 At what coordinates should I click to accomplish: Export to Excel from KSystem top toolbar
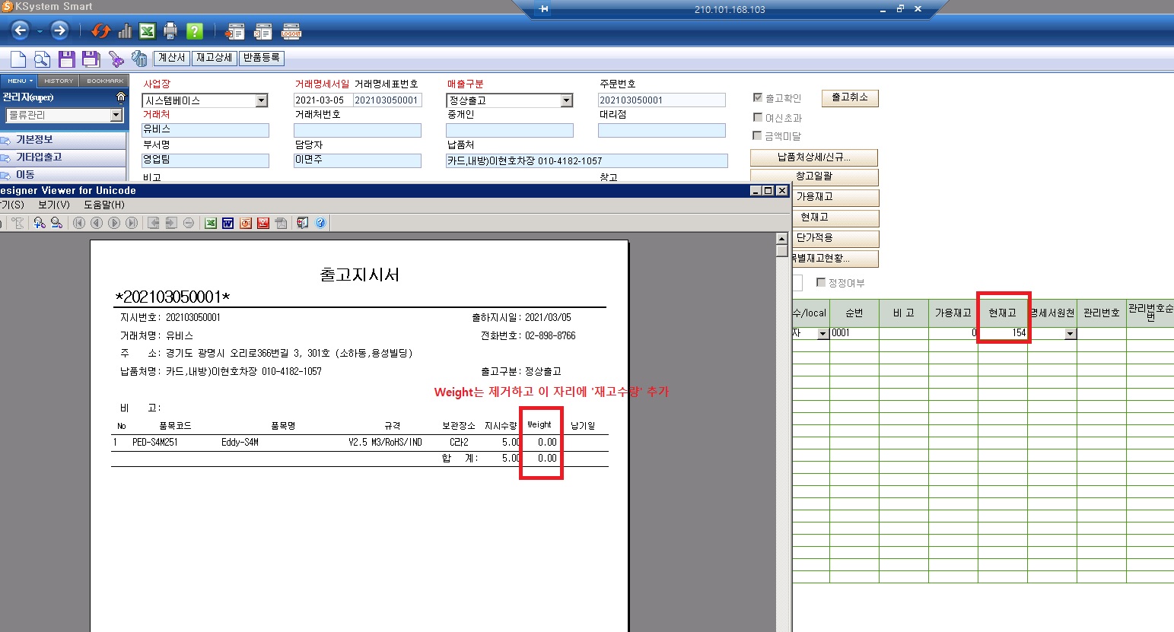148,31
